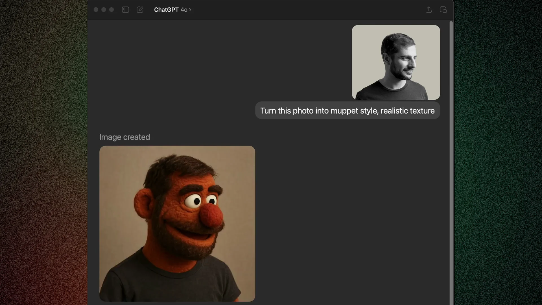The height and width of the screenshot is (305, 542).
Task: Select the current conversation header tab
Action: coord(172,10)
